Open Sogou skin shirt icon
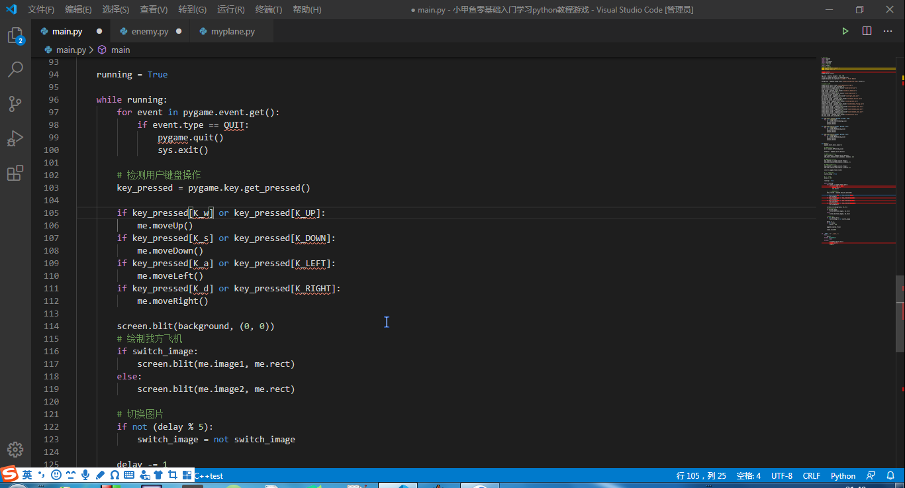Screen dimensions: 905x488 pyautogui.click(x=158, y=475)
